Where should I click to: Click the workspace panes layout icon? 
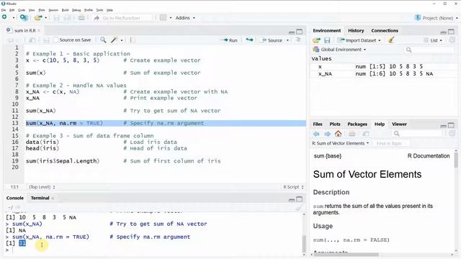coord(163,17)
